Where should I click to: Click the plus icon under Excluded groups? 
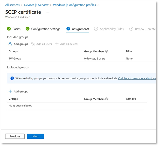point(10,91)
